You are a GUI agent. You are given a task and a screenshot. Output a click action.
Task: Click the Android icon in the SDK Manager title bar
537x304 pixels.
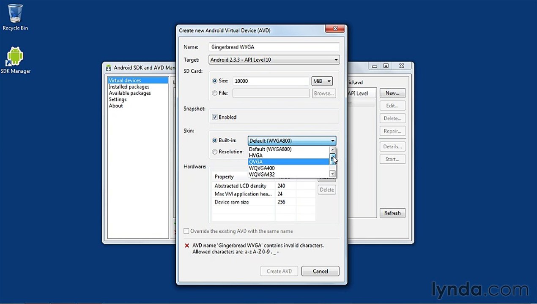[x=109, y=68]
